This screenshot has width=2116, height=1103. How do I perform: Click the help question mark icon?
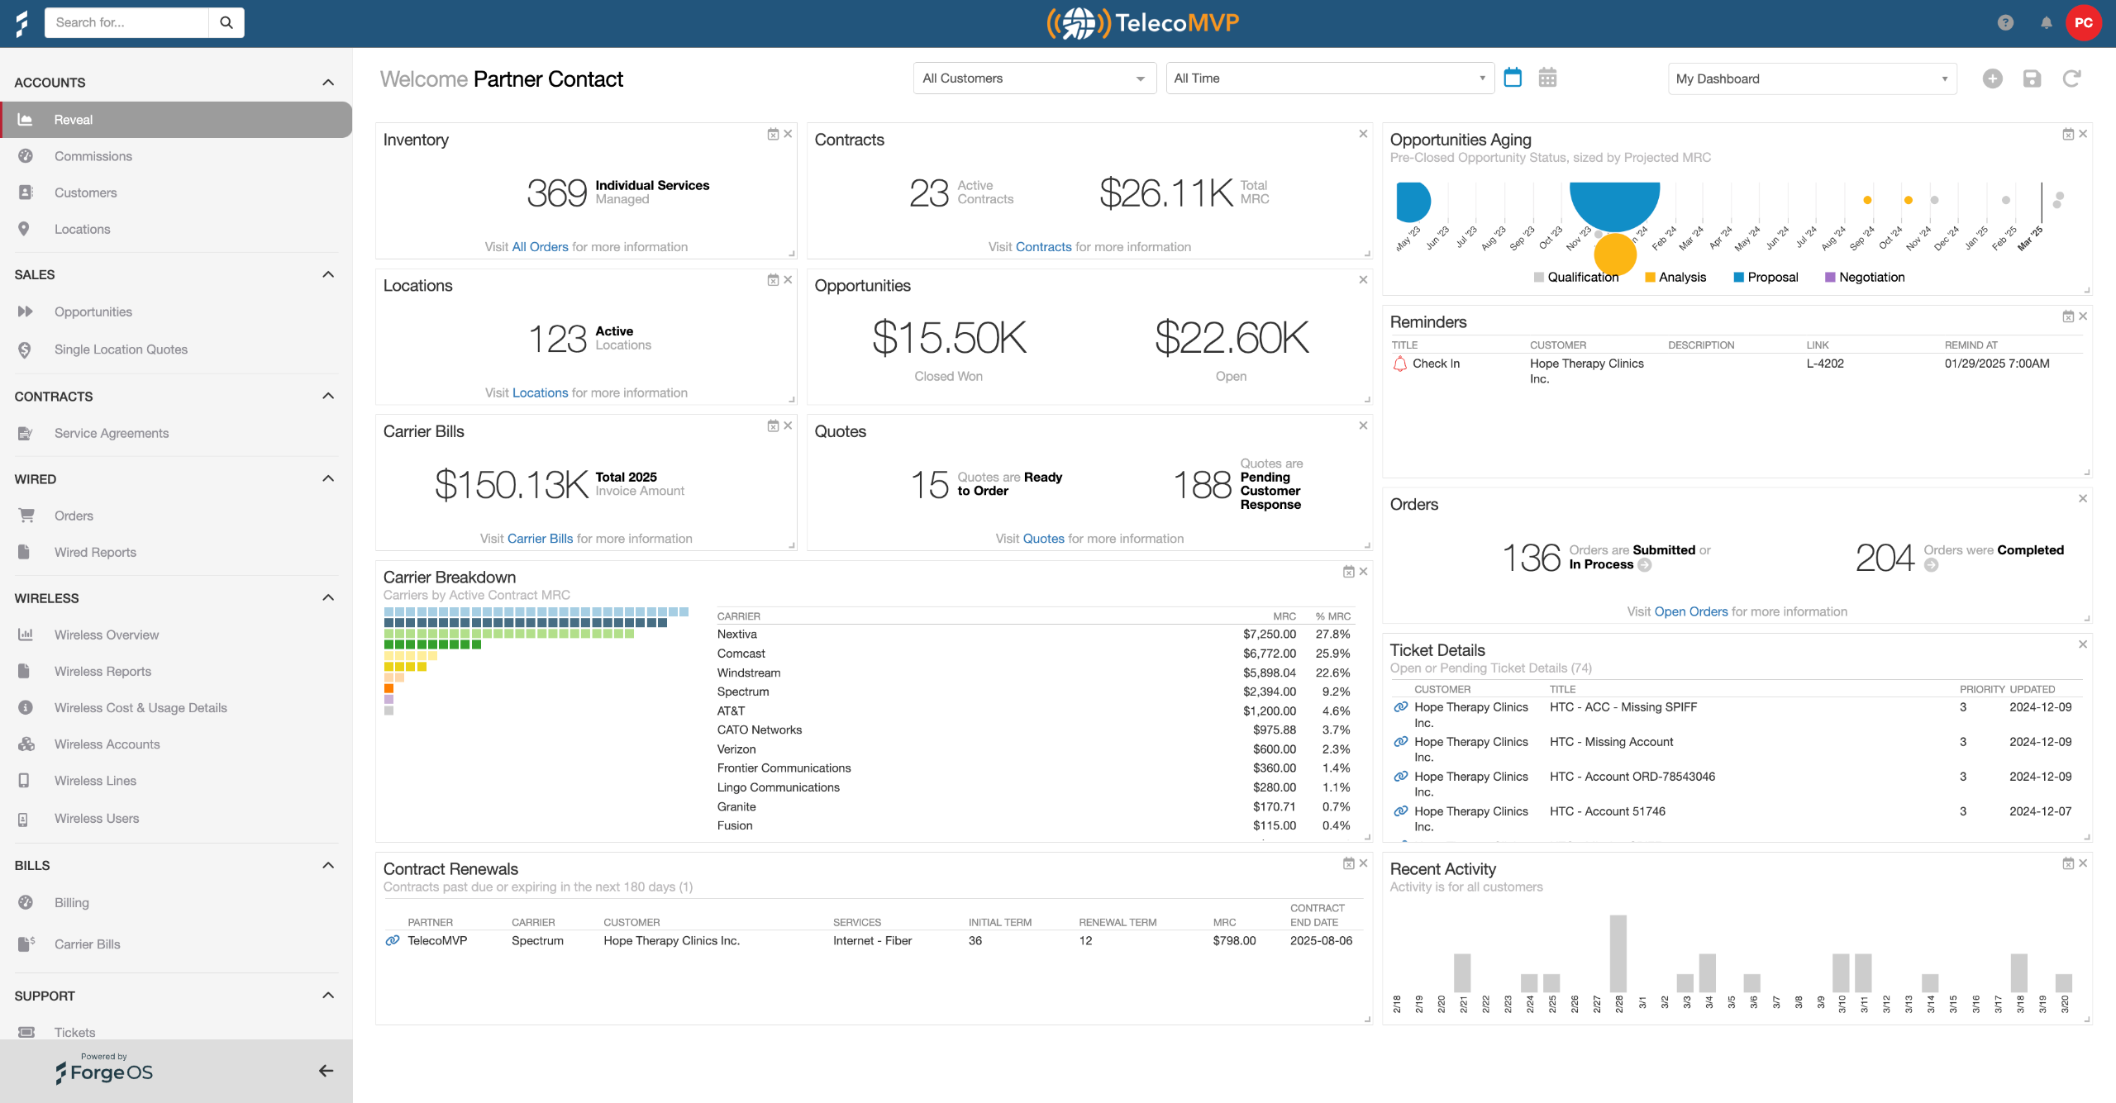coord(2005,23)
